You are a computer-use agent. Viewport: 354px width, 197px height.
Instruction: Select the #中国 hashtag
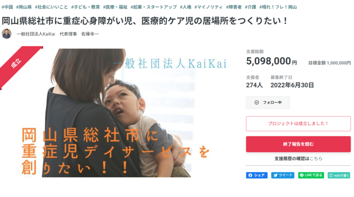click(7, 7)
